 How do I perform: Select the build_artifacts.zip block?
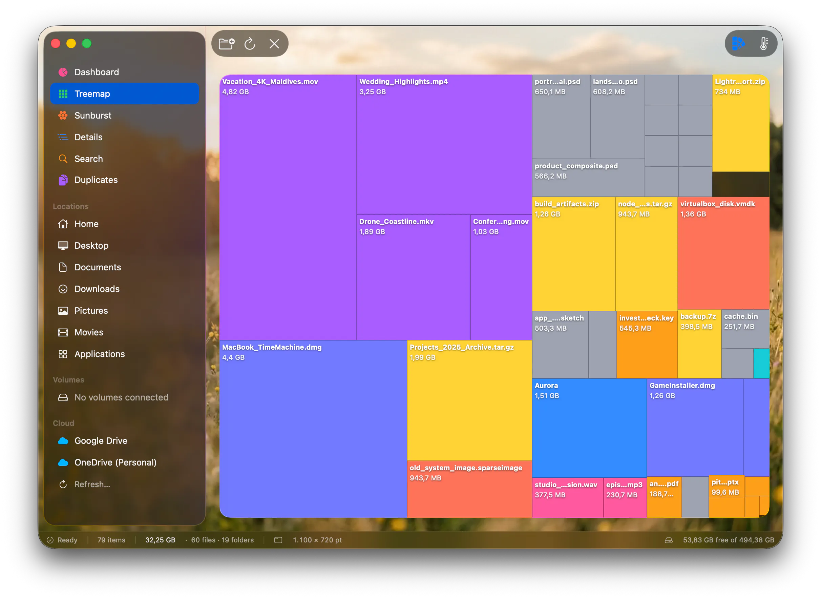574,254
